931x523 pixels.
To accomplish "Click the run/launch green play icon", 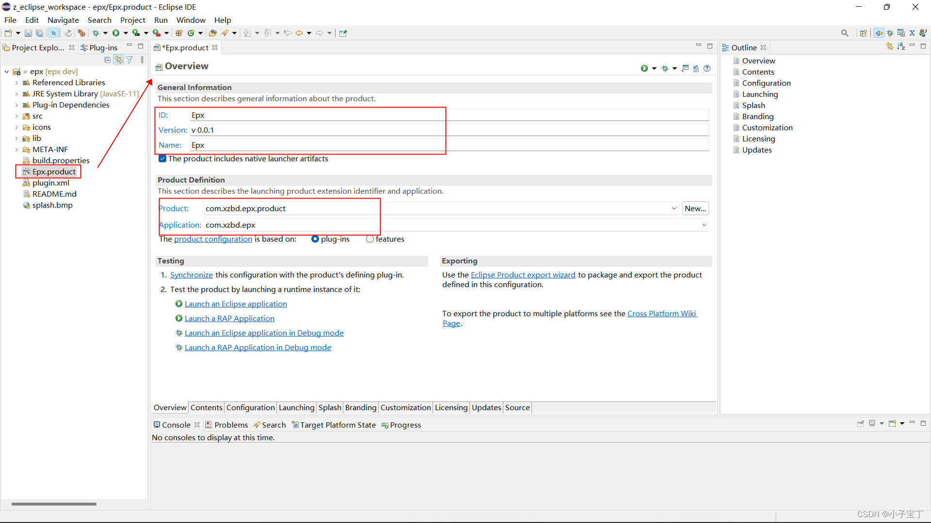I will [115, 32].
